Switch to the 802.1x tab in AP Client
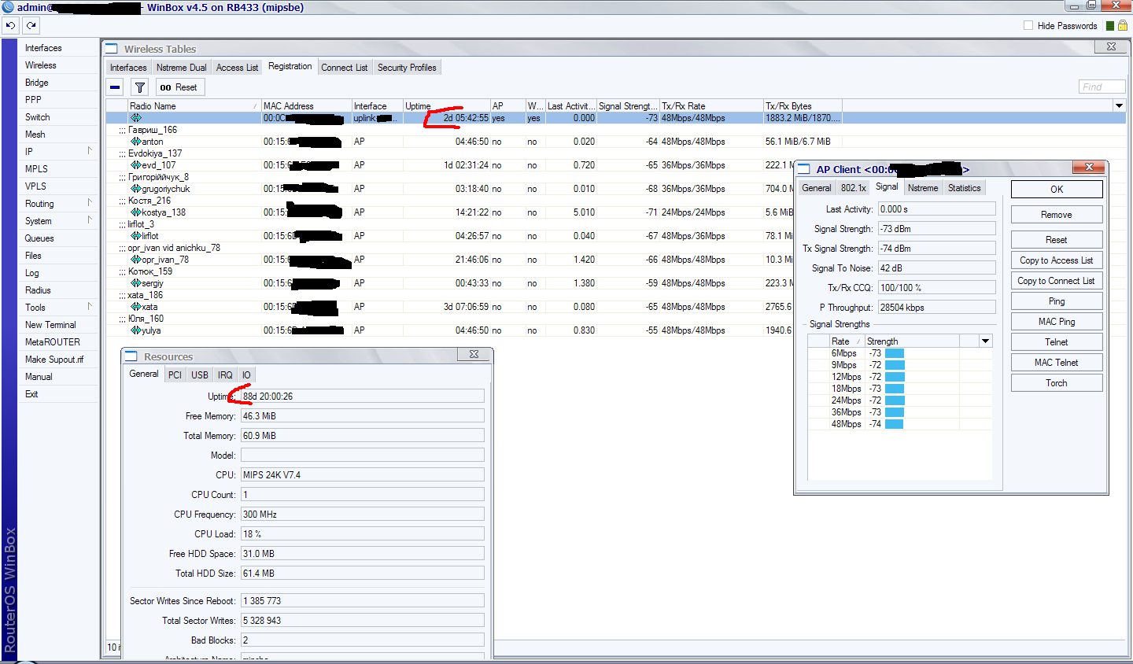Image resolution: width=1133 pixels, height=664 pixels. point(853,188)
